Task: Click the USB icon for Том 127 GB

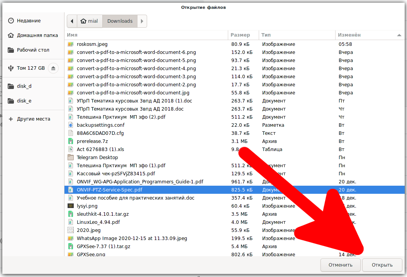Action: click(11, 68)
